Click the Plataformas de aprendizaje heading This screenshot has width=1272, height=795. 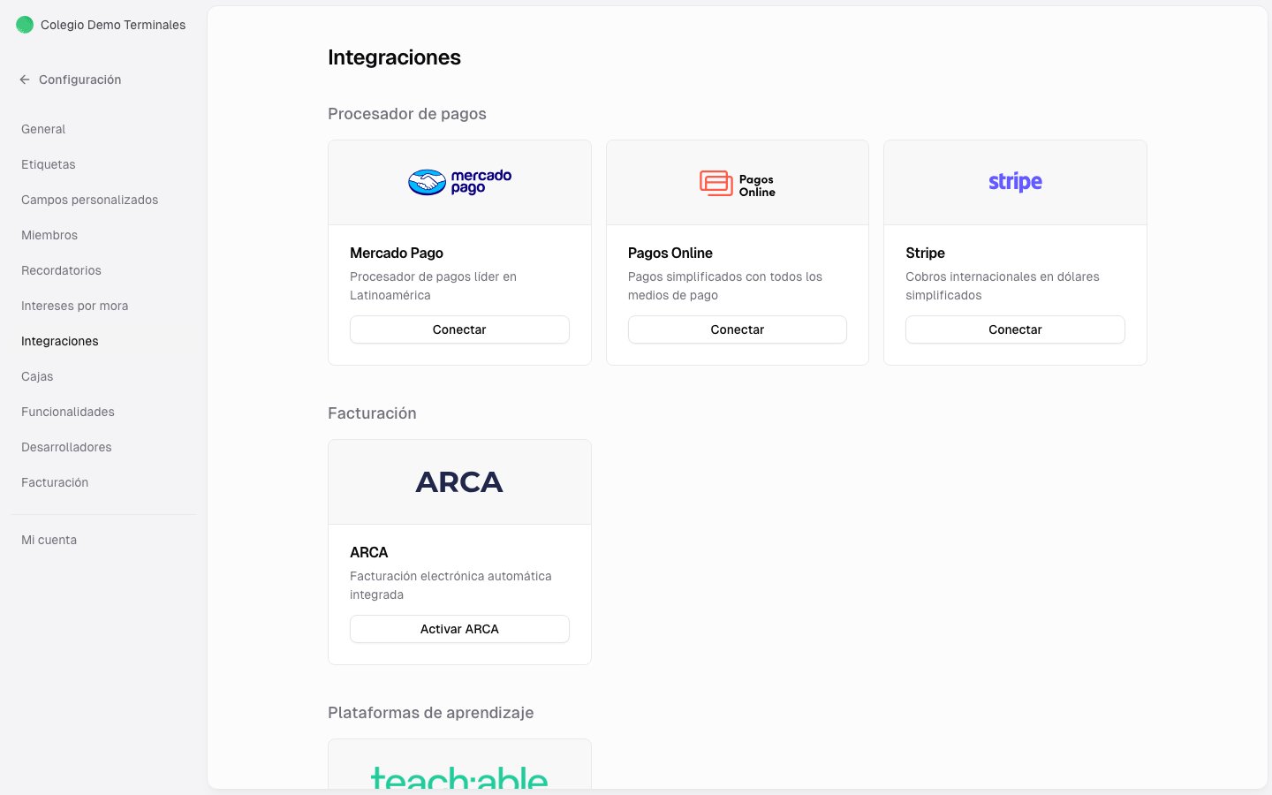pos(431,713)
